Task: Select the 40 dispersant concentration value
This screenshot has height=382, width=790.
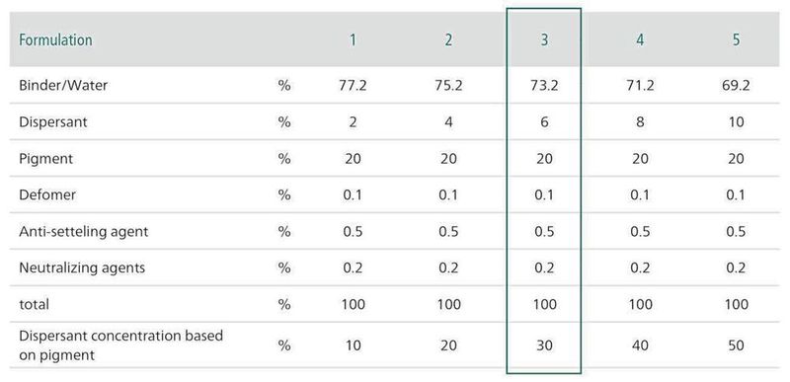Action: pyautogui.click(x=640, y=345)
